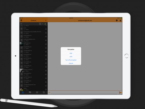Tap the orange send arrow icon
The width and height of the screenshot is (145, 109).
tap(120, 92)
